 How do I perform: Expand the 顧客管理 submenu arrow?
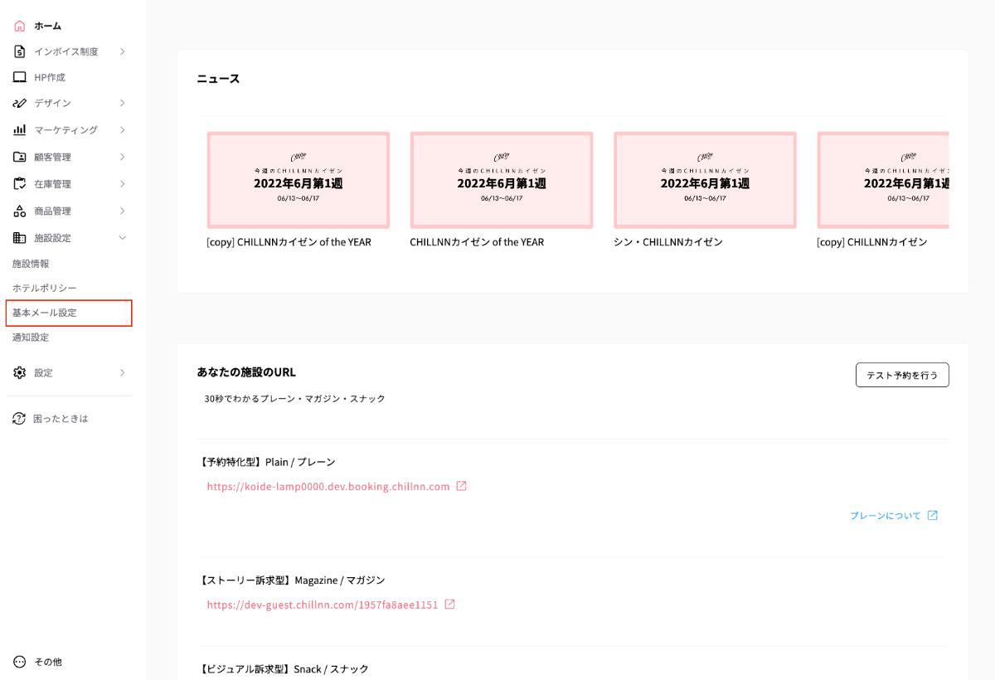pyautogui.click(x=122, y=157)
